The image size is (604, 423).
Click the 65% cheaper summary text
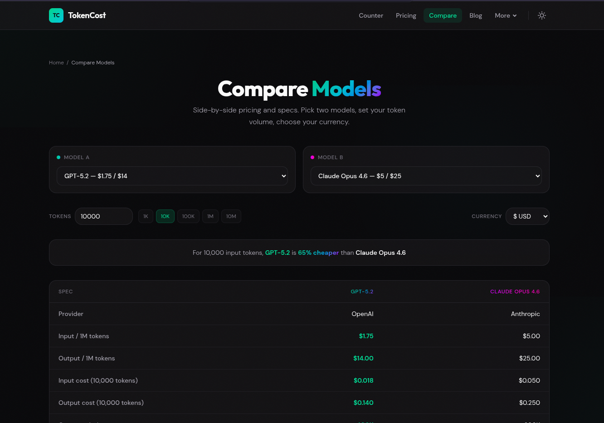[x=318, y=253]
